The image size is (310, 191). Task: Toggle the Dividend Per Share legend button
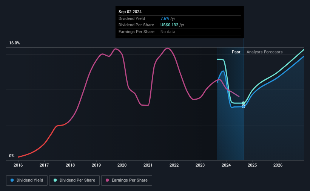[74, 180]
